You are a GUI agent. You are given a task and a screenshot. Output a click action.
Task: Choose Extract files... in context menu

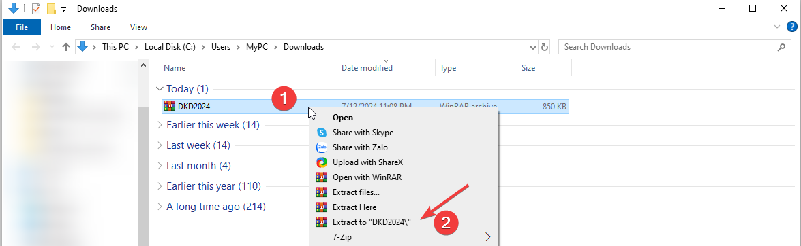(x=404, y=192)
